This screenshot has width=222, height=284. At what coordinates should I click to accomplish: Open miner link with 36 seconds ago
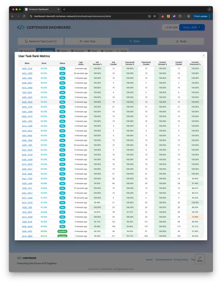click(x=27, y=74)
